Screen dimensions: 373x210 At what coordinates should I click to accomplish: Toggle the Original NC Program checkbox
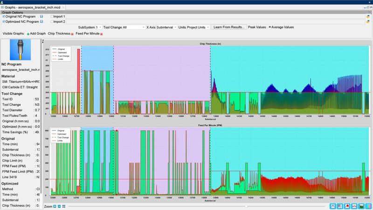[4, 16]
